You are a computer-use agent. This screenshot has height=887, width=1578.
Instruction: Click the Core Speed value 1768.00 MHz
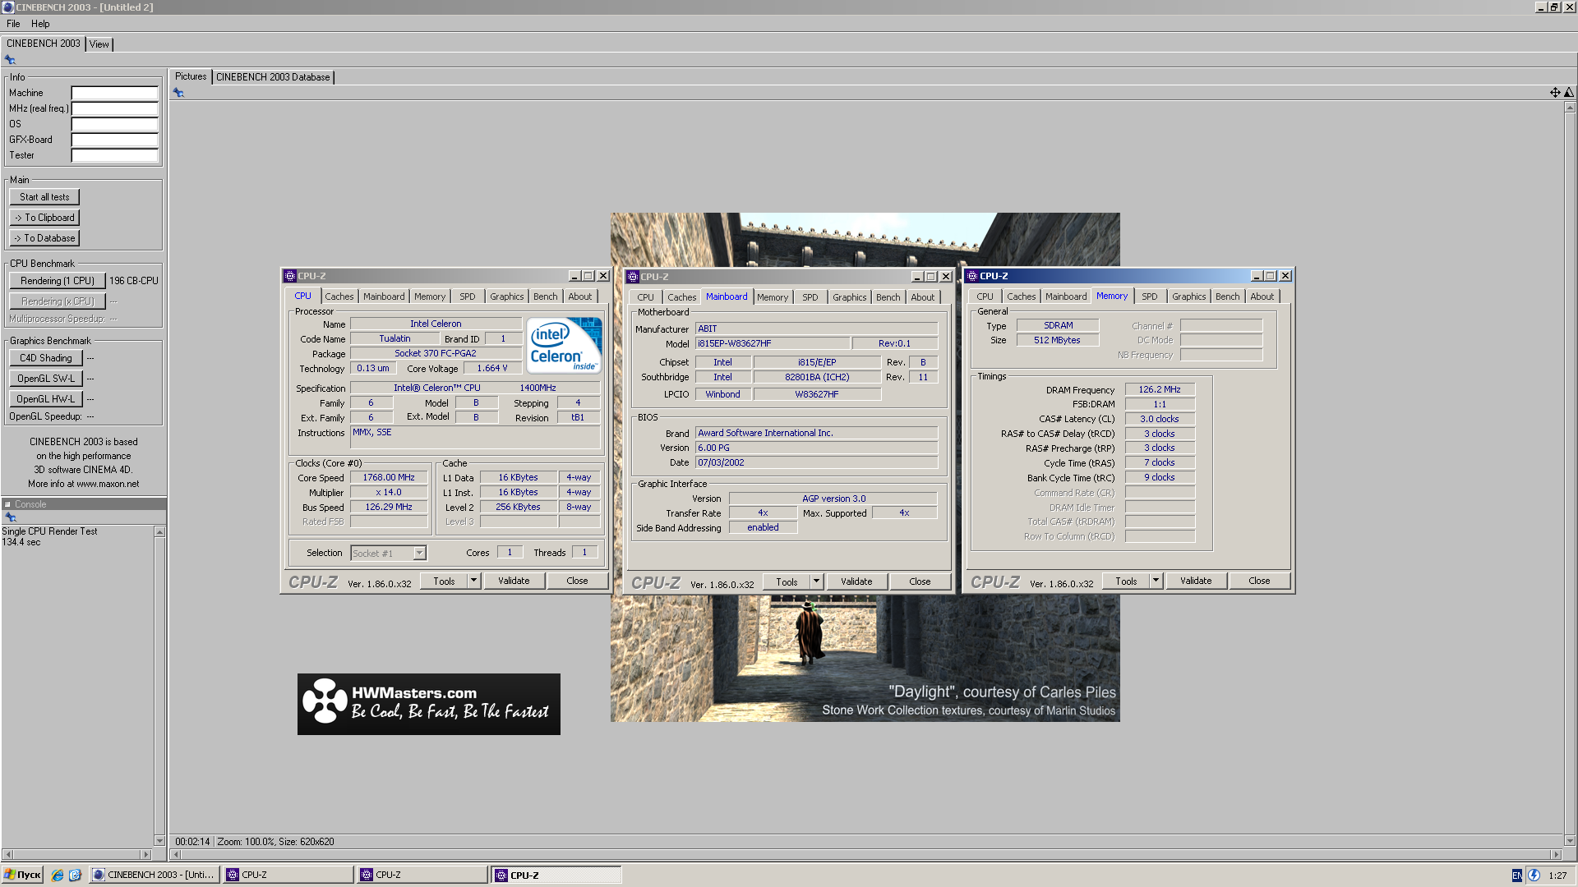pos(389,477)
